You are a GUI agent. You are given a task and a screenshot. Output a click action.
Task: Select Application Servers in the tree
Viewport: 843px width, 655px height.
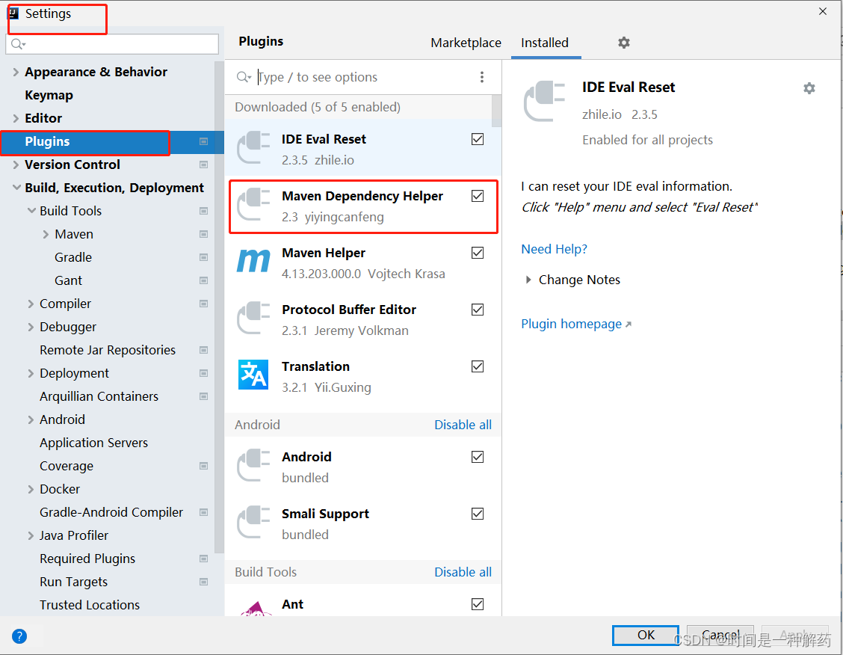coord(93,443)
